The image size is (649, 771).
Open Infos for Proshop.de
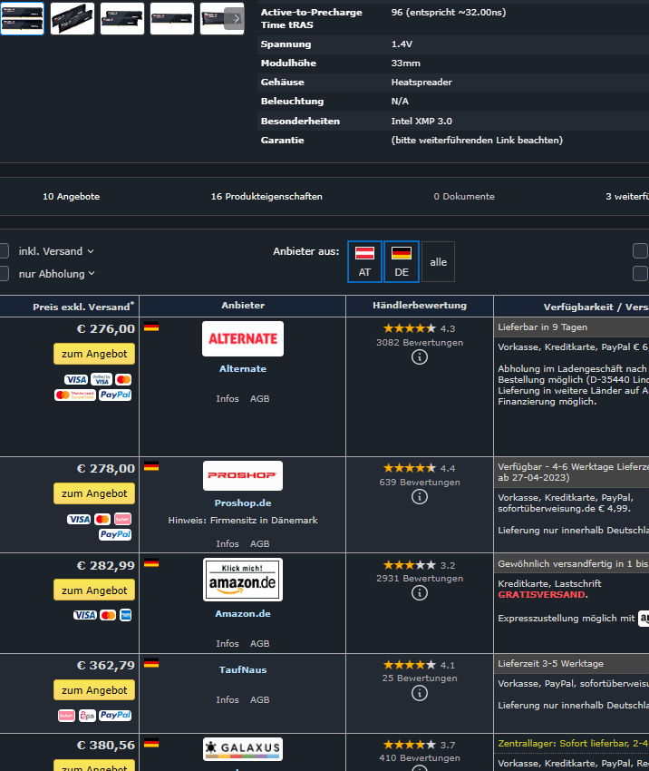(x=228, y=544)
